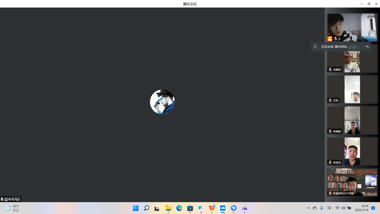Click the reply arrow in the speaking notification bar
This screenshot has height=214, width=380.
coord(367,47)
